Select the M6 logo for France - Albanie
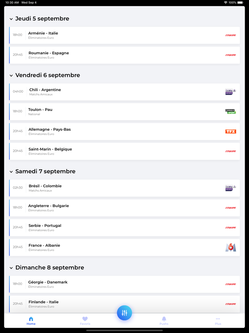Image resolution: width=249 pixels, height=333 pixels. (x=231, y=247)
